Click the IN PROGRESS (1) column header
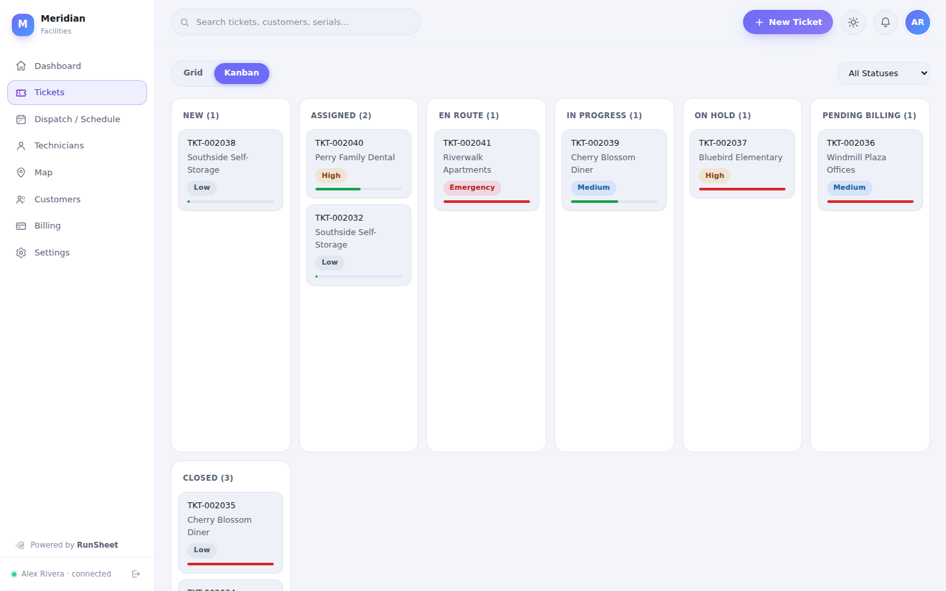 click(604, 116)
